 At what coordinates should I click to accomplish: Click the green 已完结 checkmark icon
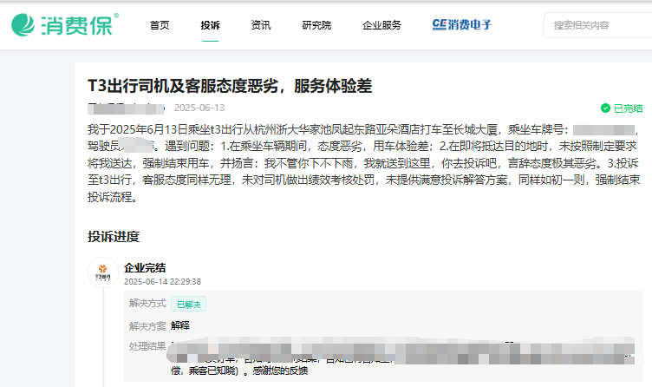pyautogui.click(x=605, y=108)
